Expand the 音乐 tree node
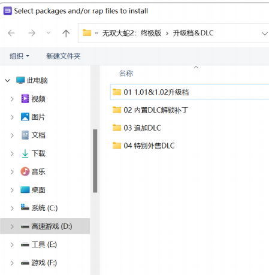The height and width of the screenshot is (275, 269). 12,172
